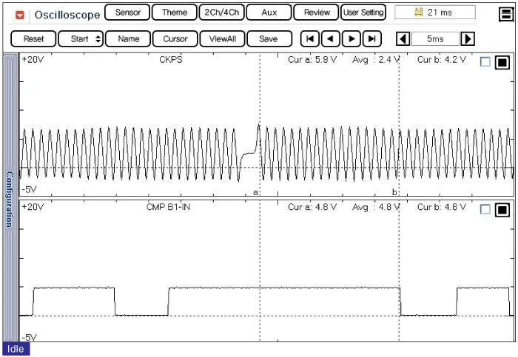The width and height of the screenshot is (518, 357).
Task: Toggle the Cursor display button
Action: (175, 39)
